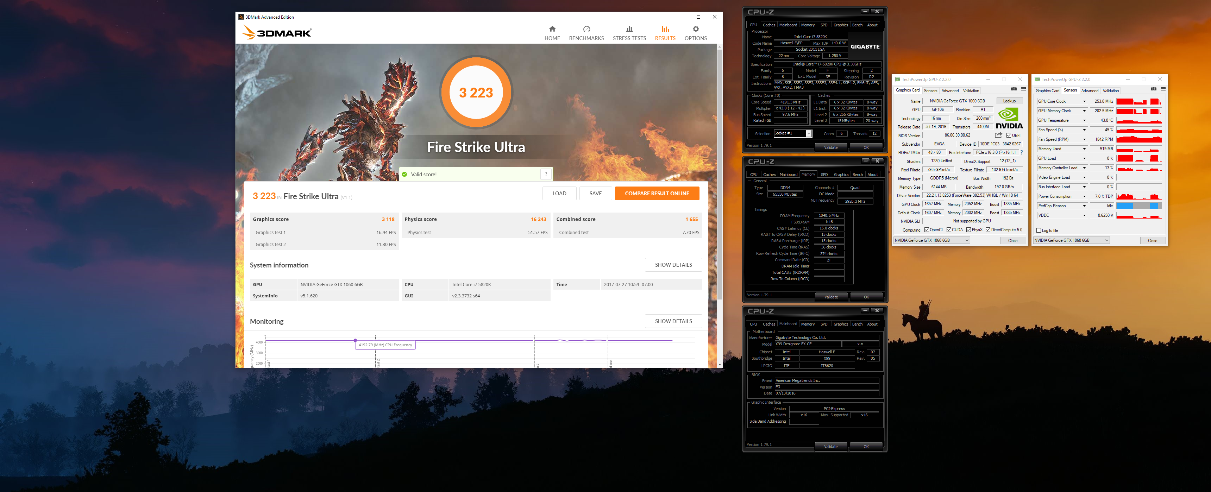Click the Bus Interface question mark in GPU-Z
The width and height of the screenshot is (1211, 492).
tap(1022, 152)
